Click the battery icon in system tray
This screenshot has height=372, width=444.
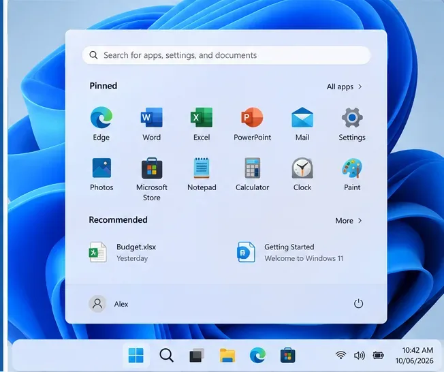(x=379, y=355)
